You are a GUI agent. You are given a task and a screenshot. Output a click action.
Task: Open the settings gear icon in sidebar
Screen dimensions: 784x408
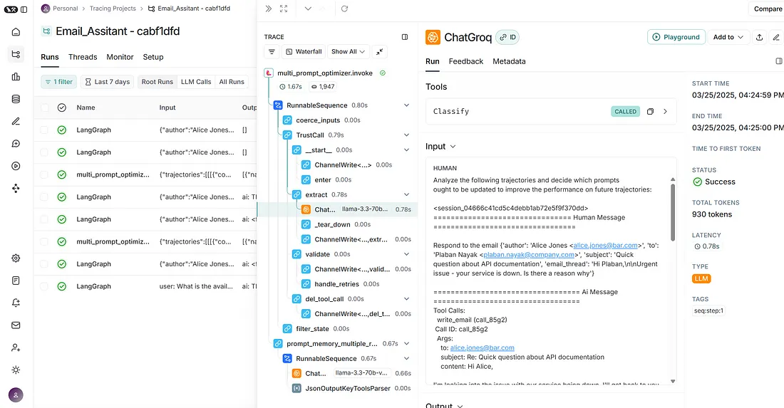tap(16, 258)
